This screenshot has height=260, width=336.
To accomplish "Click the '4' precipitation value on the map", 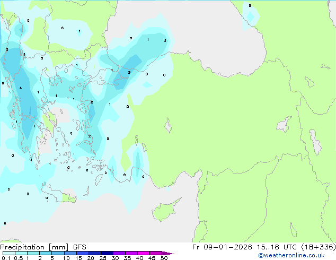I will [21, 88].
